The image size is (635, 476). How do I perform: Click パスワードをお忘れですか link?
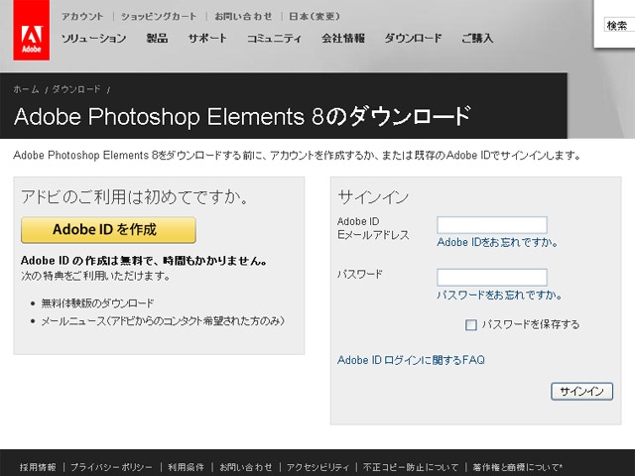(x=499, y=296)
